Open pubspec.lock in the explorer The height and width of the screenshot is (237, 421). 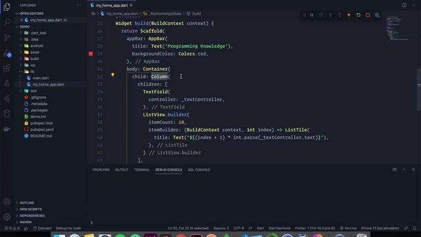pyautogui.click(x=41, y=123)
